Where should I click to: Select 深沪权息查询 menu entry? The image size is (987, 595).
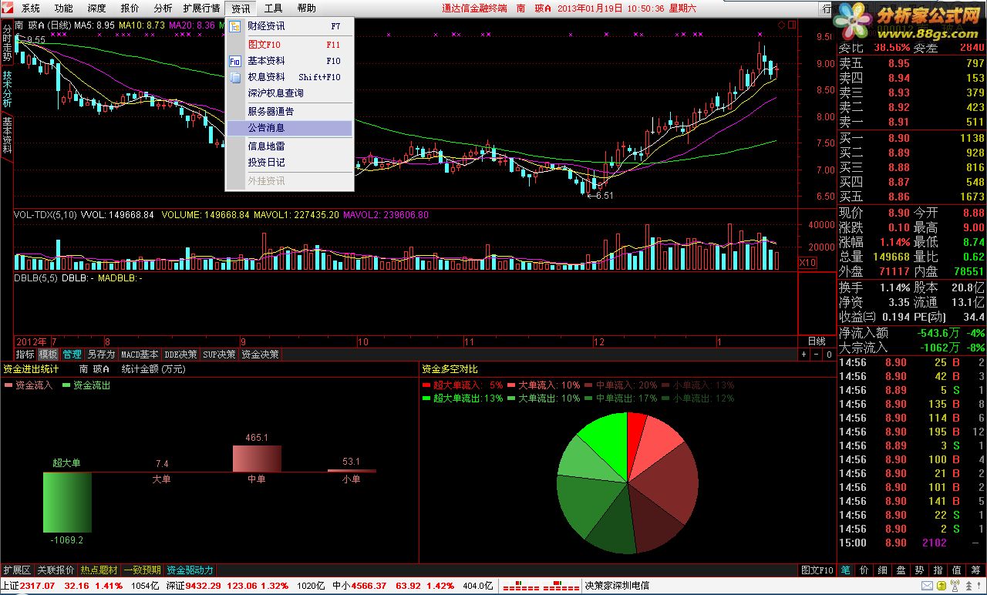pyautogui.click(x=290, y=93)
